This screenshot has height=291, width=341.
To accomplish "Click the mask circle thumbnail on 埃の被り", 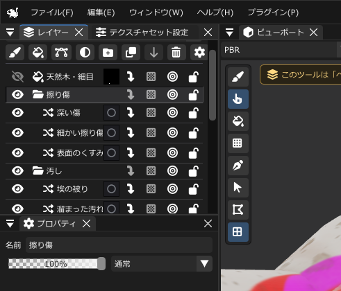I will click(111, 189).
